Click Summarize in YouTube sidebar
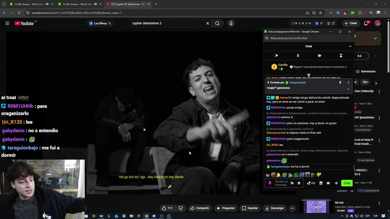The width and height of the screenshot is (390, 219). click(x=366, y=71)
